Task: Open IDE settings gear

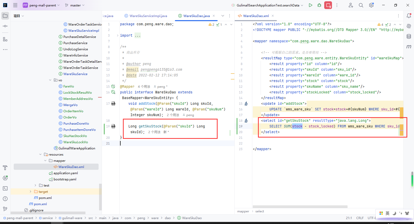Action: (x=371, y=5)
